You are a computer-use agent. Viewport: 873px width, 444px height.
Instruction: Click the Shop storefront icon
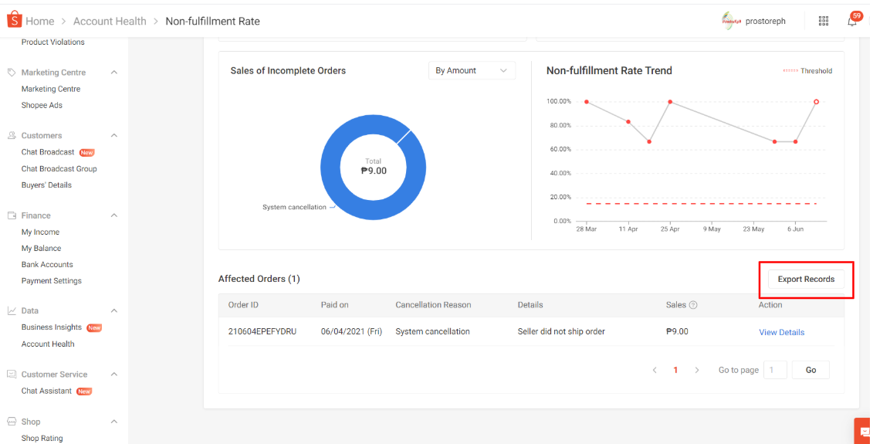click(11, 422)
